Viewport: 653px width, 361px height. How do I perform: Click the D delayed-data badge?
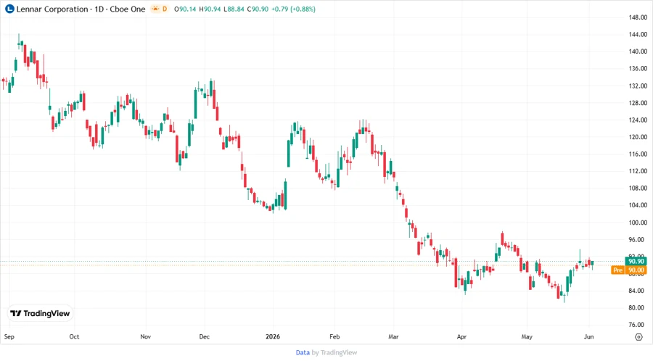pyautogui.click(x=165, y=9)
